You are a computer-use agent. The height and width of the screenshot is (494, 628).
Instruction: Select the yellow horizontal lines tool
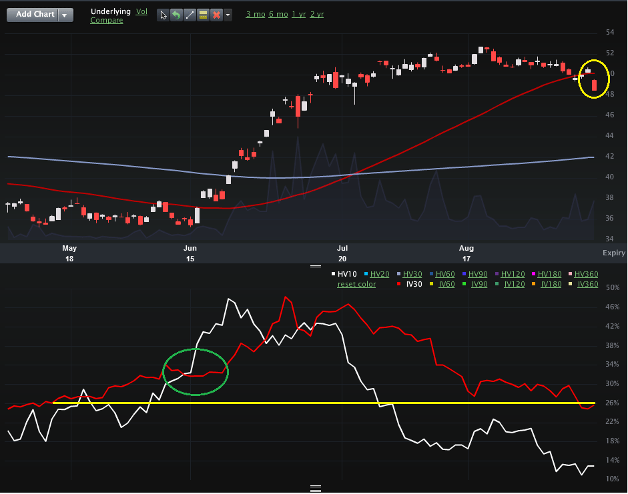[x=203, y=15]
